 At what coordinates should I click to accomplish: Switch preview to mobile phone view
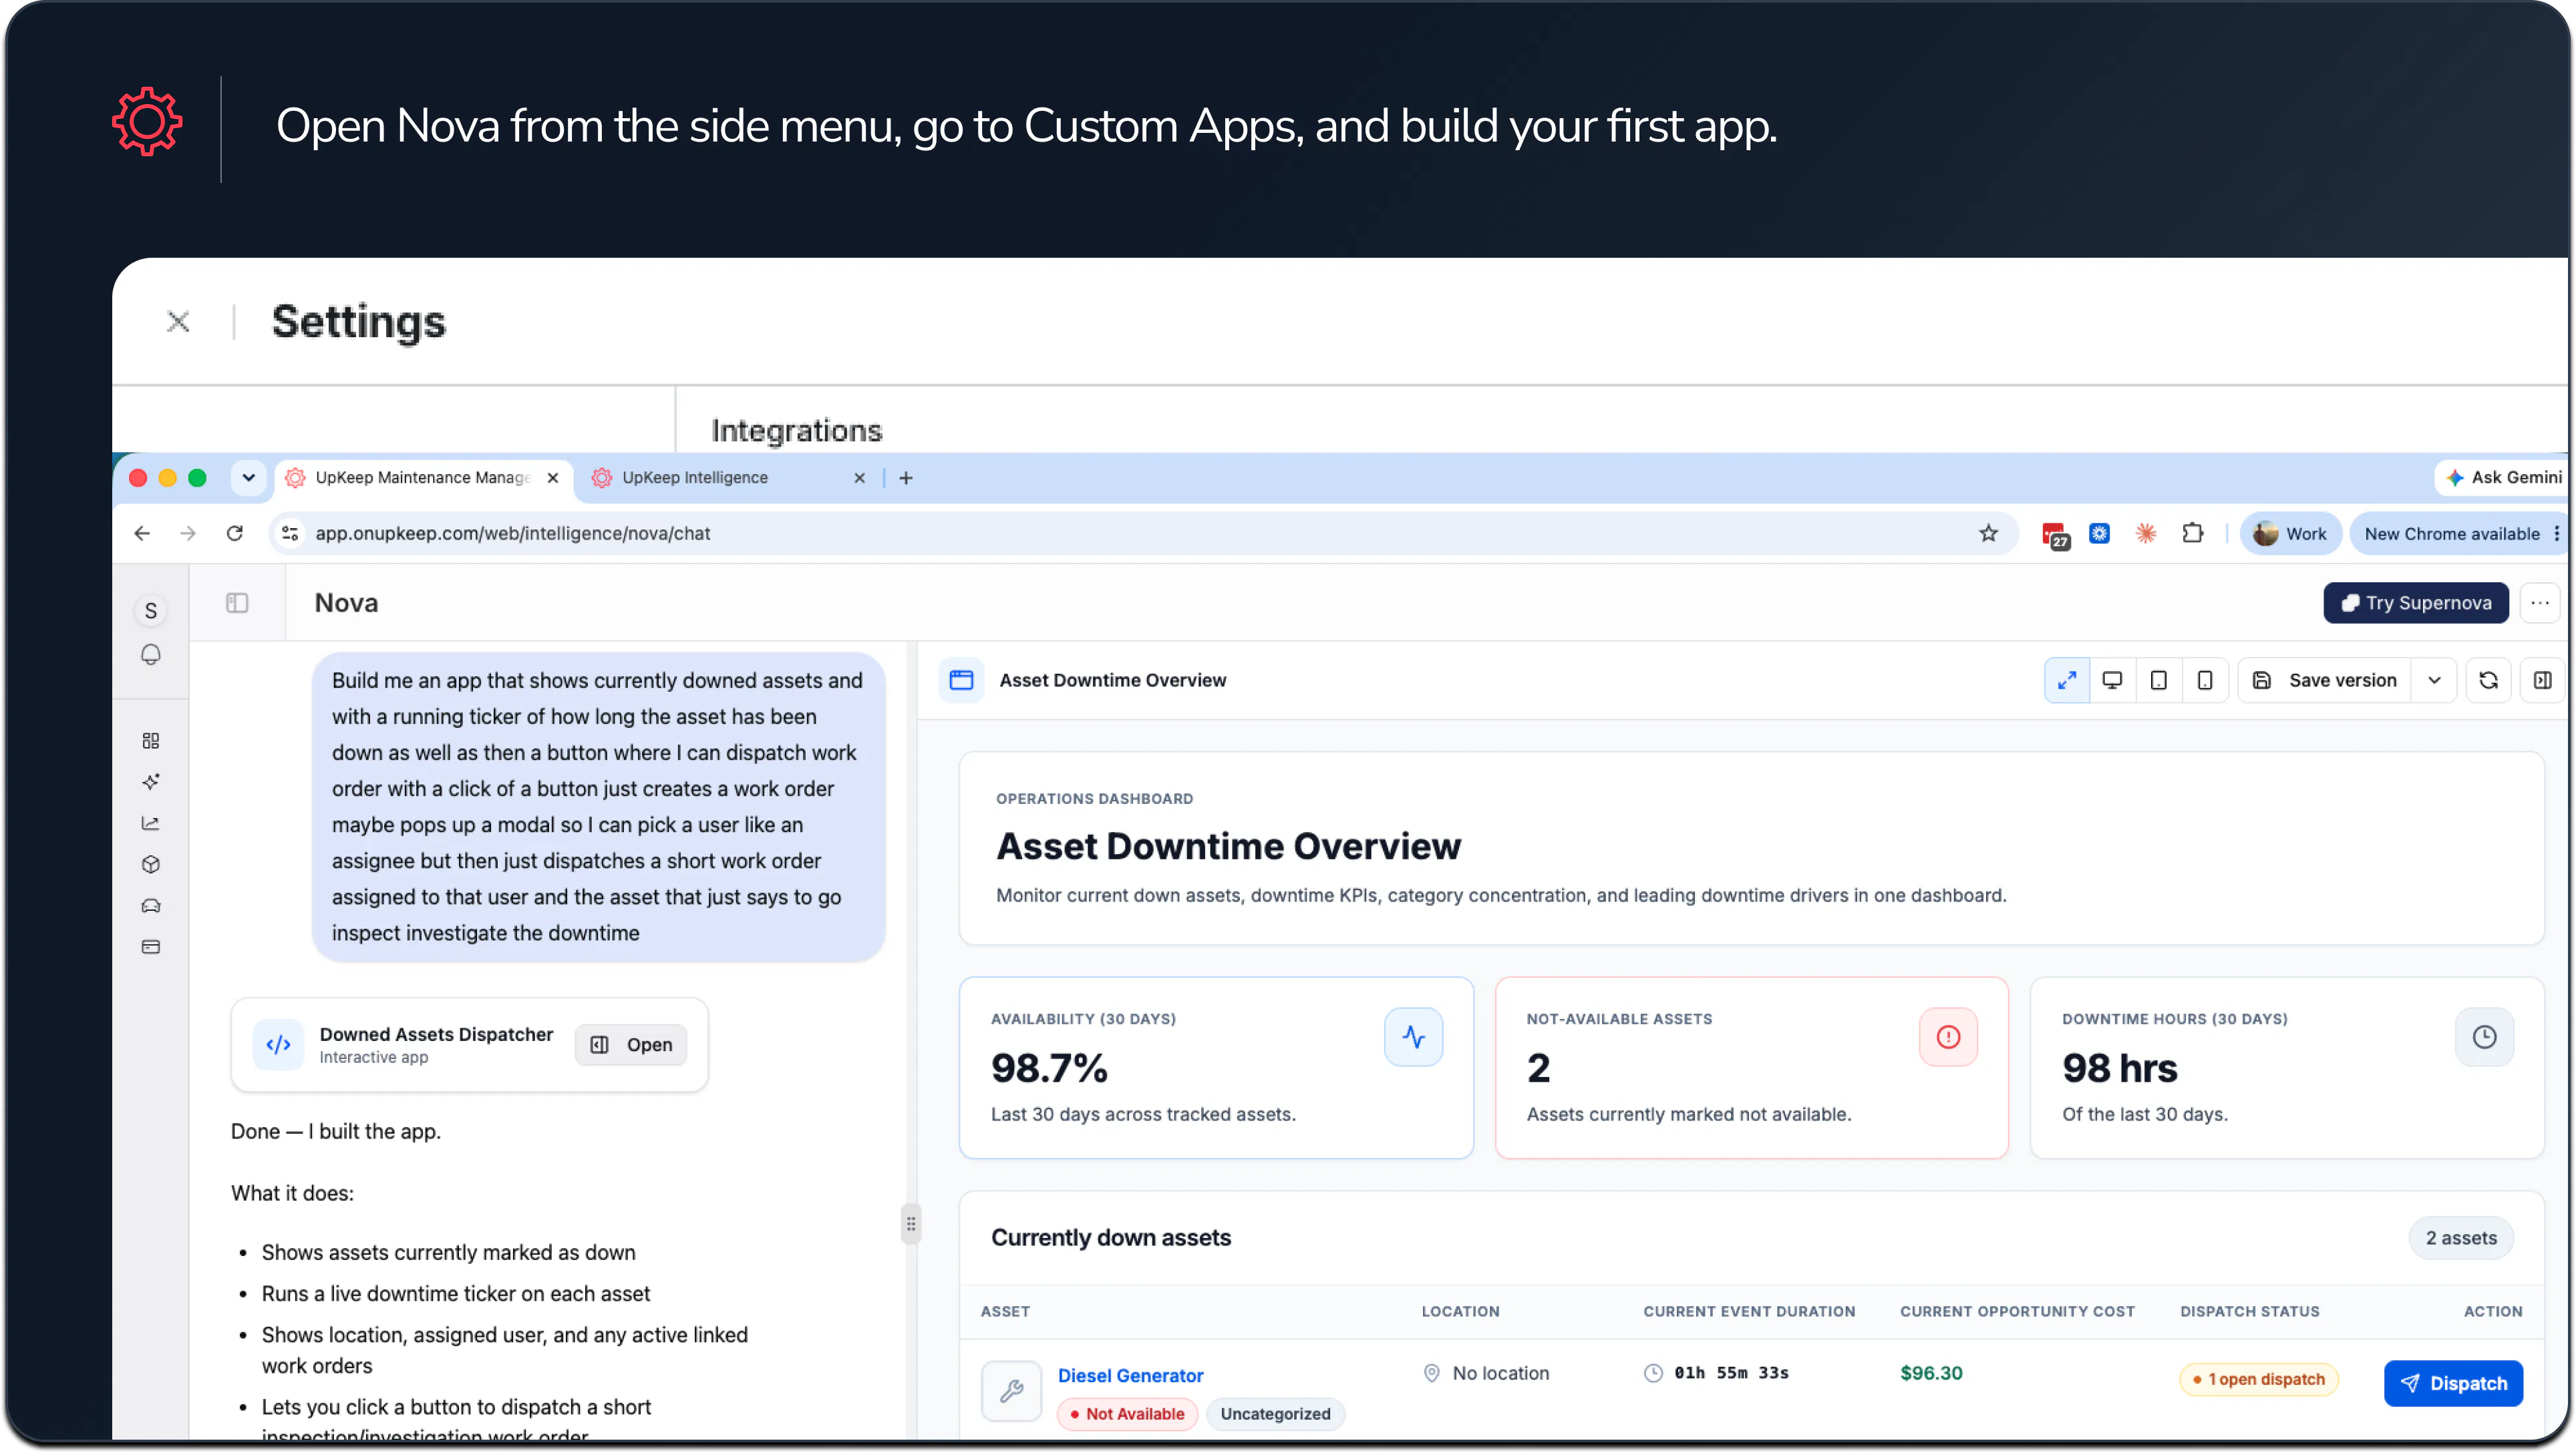2205,680
